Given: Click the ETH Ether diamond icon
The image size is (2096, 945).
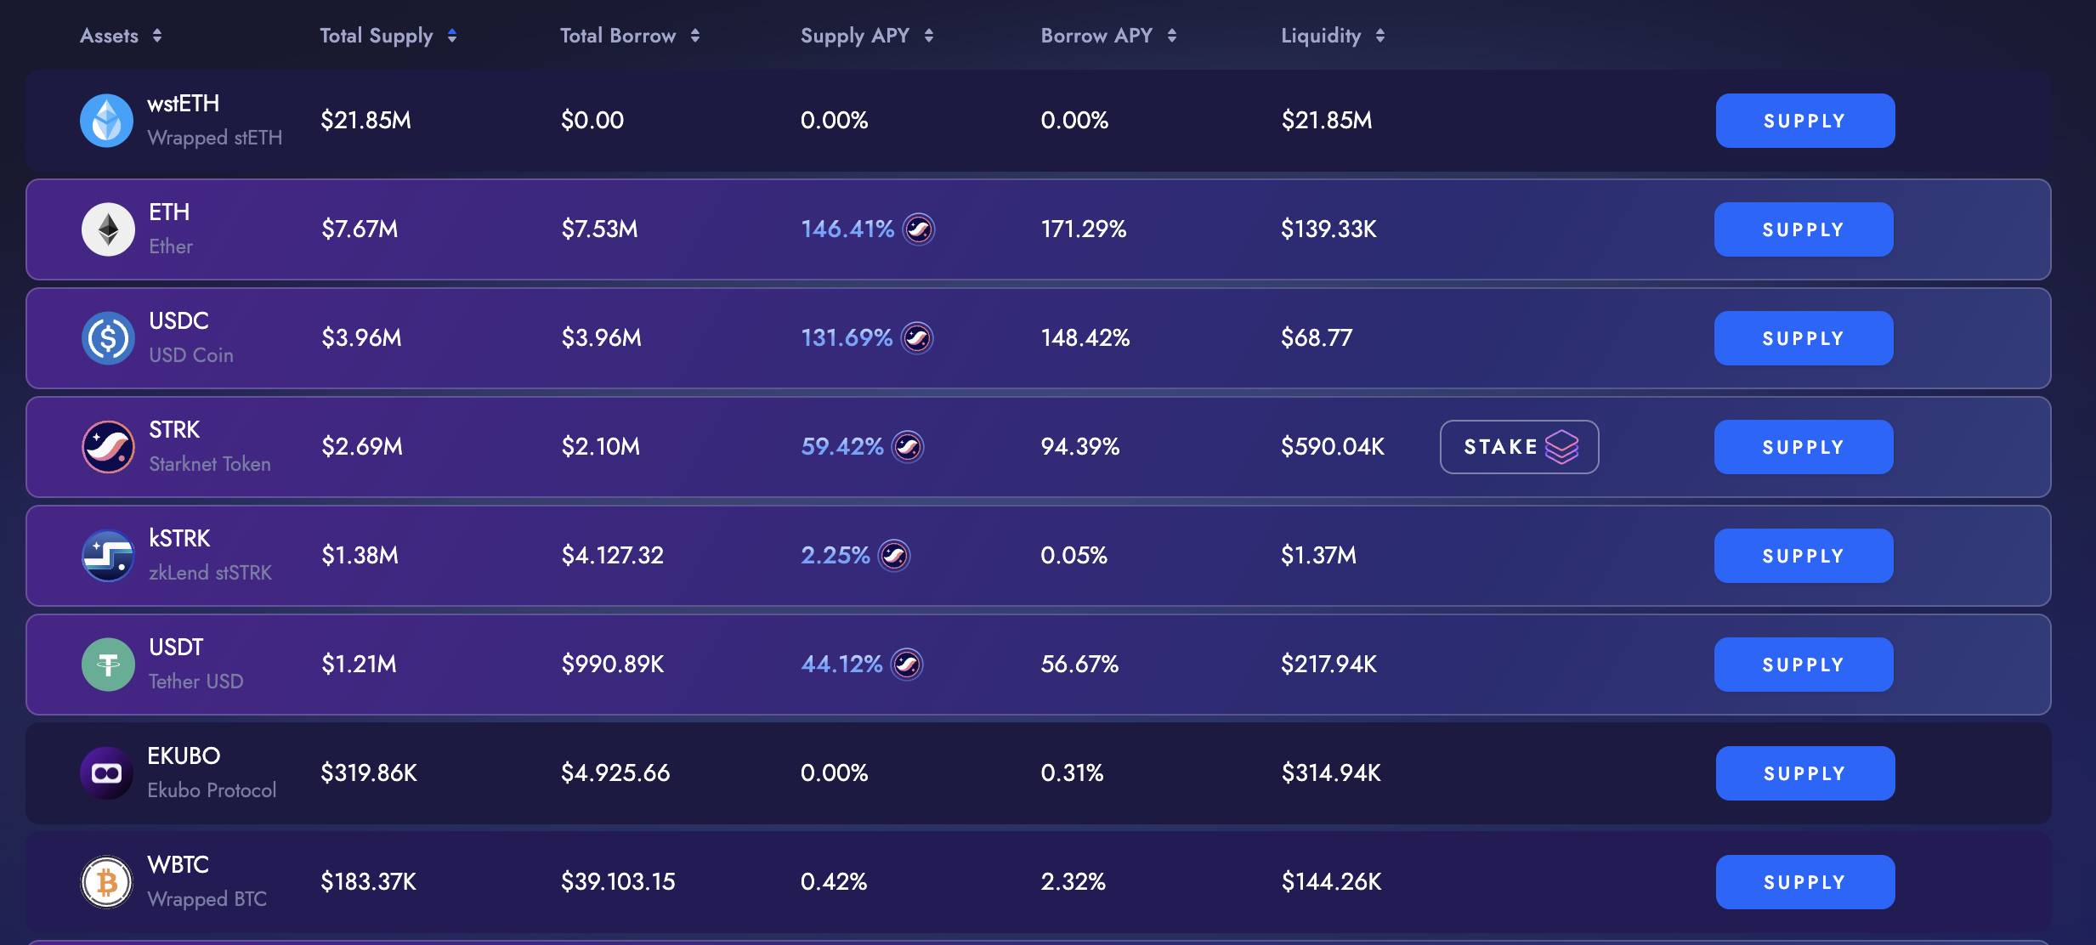Looking at the screenshot, I should pos(108,229).
